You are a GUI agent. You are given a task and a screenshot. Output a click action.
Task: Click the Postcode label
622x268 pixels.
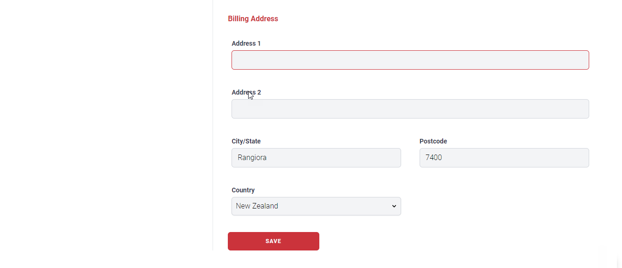tap(433, 141)
